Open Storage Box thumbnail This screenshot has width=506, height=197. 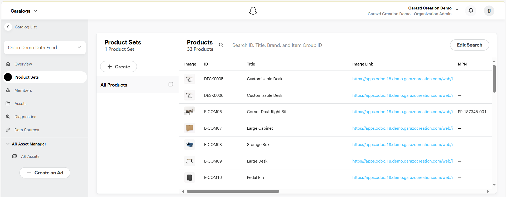click(189, 144)
